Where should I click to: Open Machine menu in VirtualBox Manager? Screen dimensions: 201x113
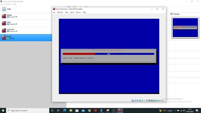coord(8,4)
